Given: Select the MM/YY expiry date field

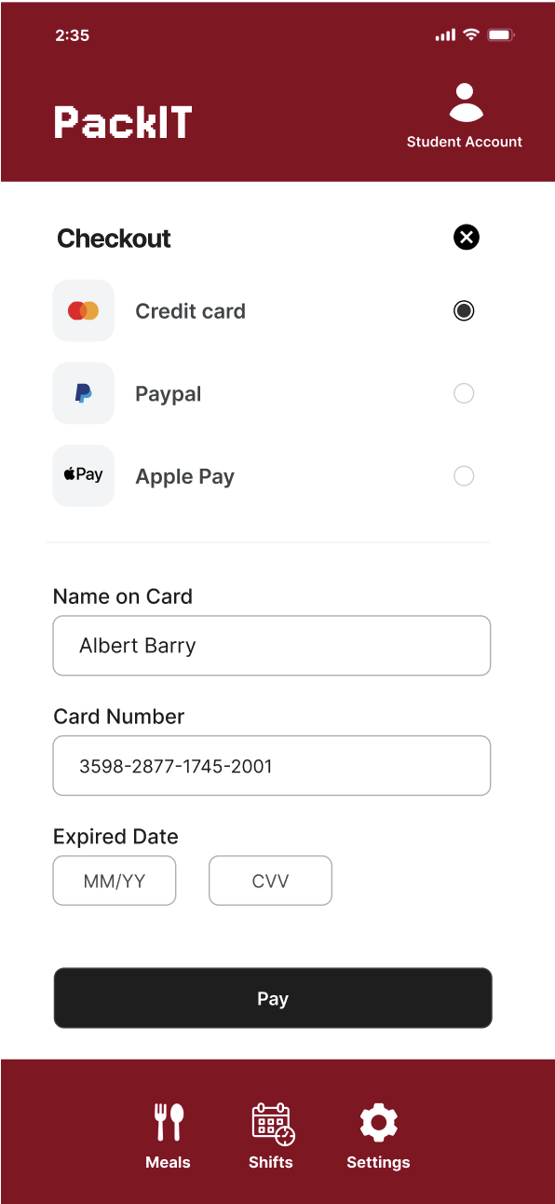Looking at the screenshot, I should 114,880.
